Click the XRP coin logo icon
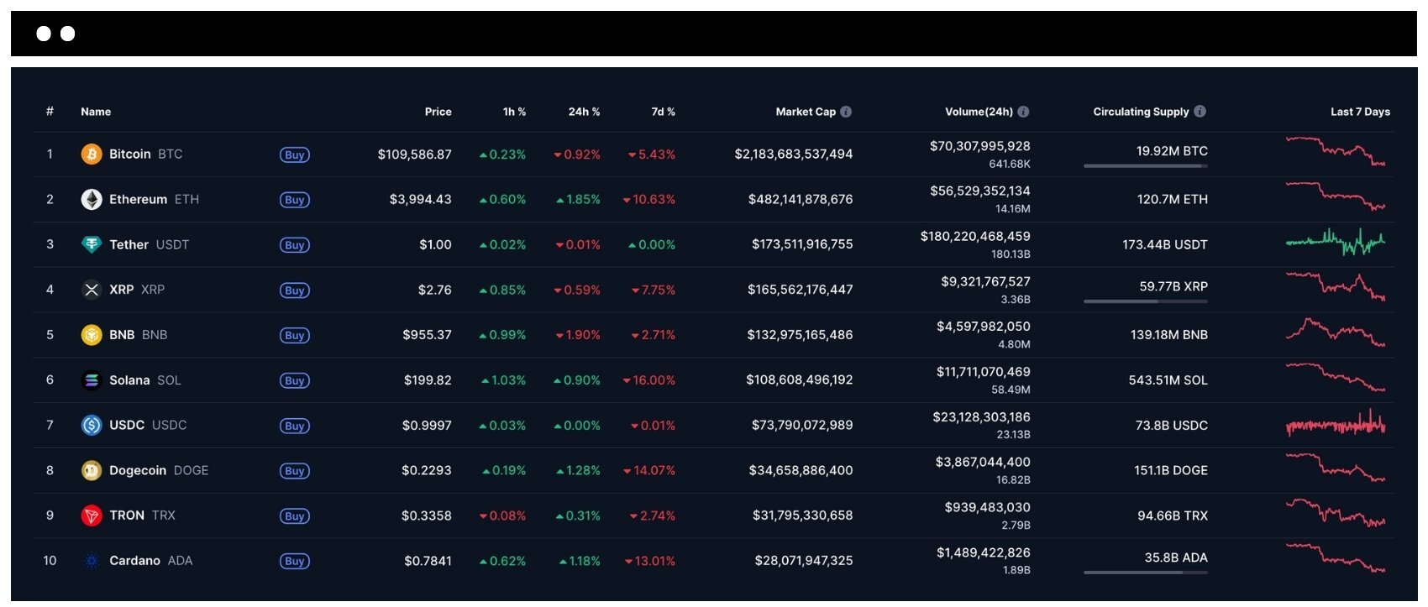Screen dimensions: 1428x607 92,290
